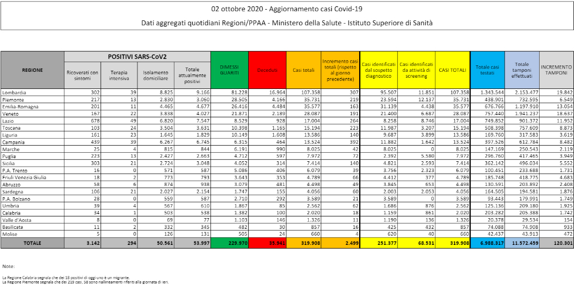This screenshot has width=574, height=299.
Task: Click Lombardia's dimessi guariti value 81.228
Action: (x=238, y=93)
